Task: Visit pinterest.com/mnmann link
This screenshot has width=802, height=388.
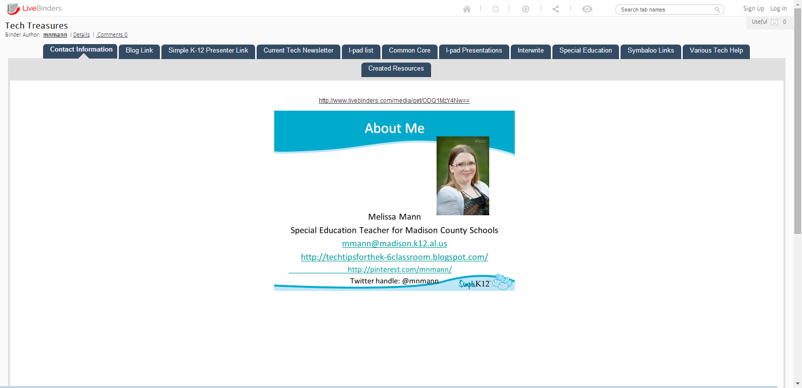Action: [399, 269]
